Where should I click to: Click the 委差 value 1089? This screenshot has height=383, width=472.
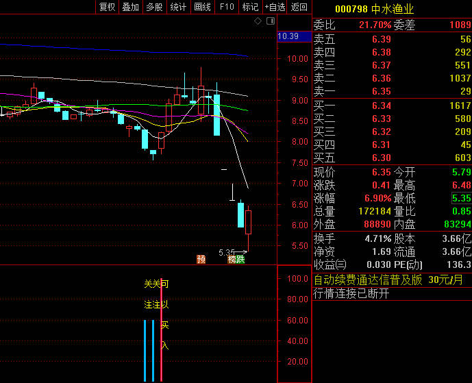pyautogui.click(x=460, y=25)
